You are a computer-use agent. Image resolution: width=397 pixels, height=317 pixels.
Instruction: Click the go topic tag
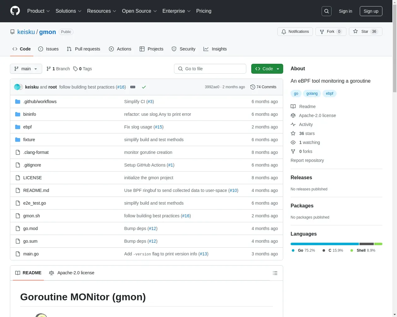coord(296,93)
